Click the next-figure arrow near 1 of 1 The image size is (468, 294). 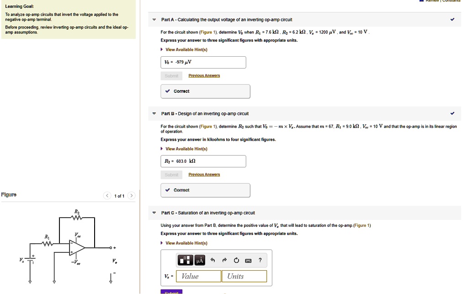[x=132, y=195]
